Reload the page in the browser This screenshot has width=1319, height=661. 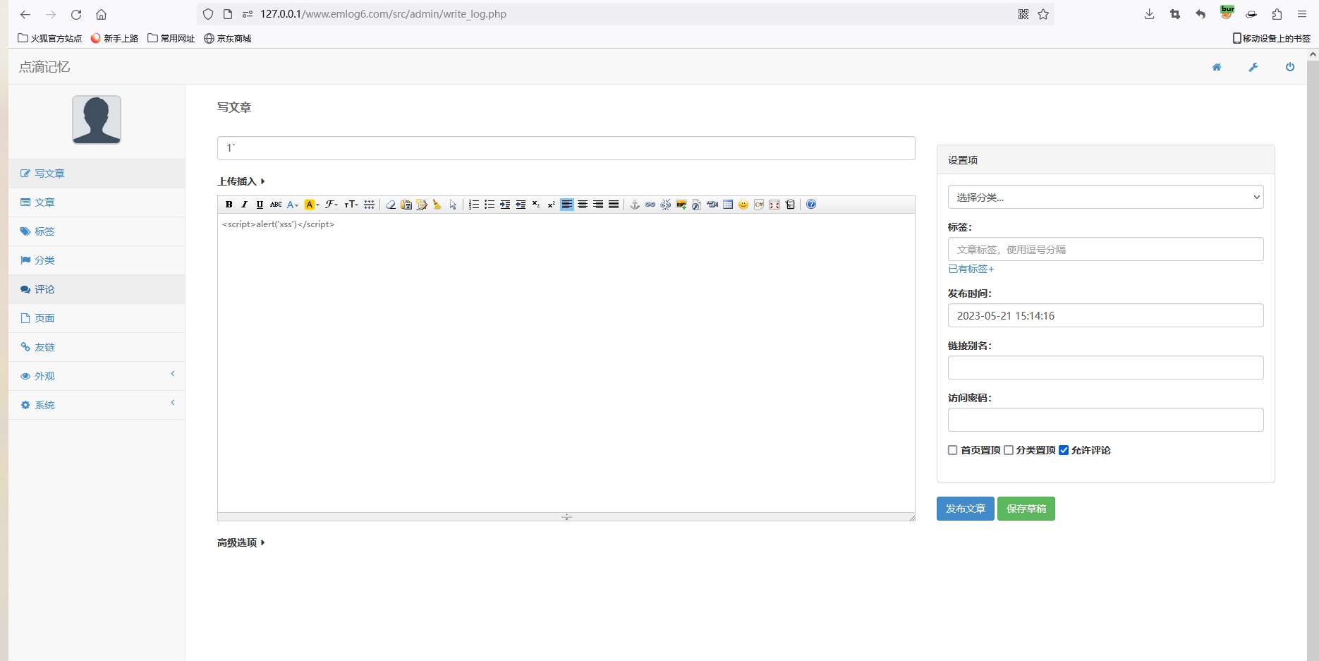pyautogui.click(x=76, y=14)
